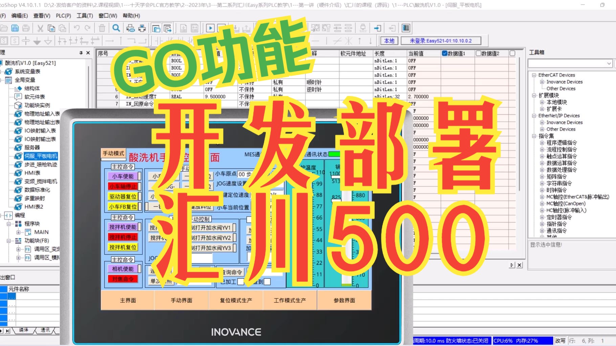Open the toolbox search dropdown arrow
Screen dimensions: 616x346
click(x=609, y=64)
